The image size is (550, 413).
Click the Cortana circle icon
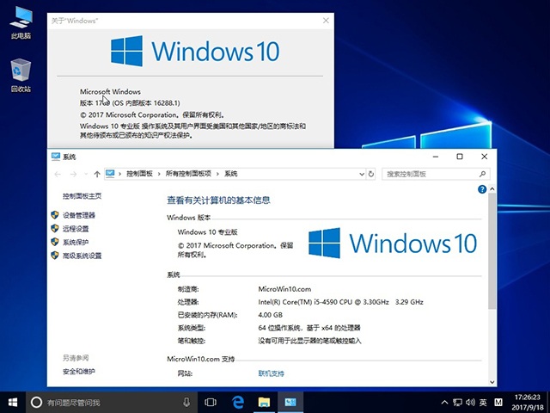click(x=36, y=402)
